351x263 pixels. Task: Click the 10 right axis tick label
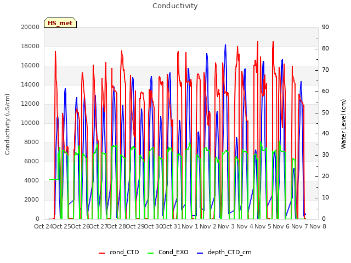click(x=325, y=198)
